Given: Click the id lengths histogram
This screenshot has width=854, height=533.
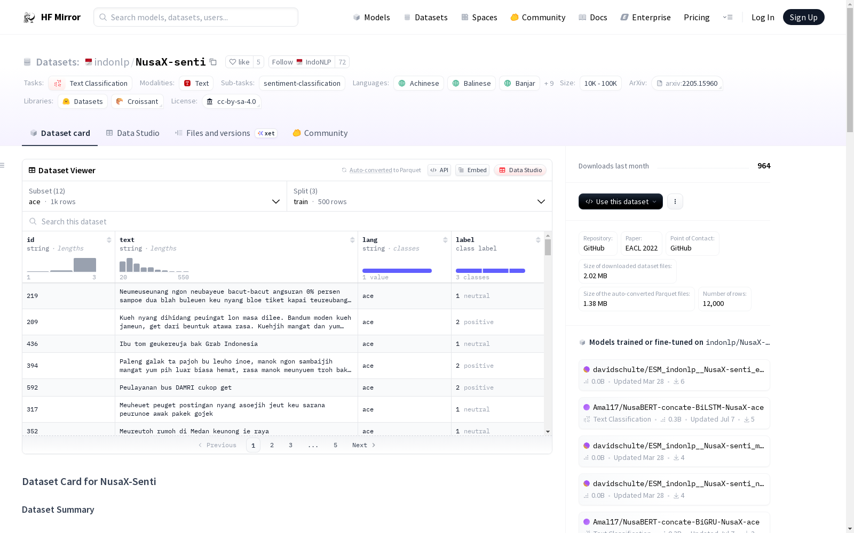Looking at the screenshot, I should point(61,265).
